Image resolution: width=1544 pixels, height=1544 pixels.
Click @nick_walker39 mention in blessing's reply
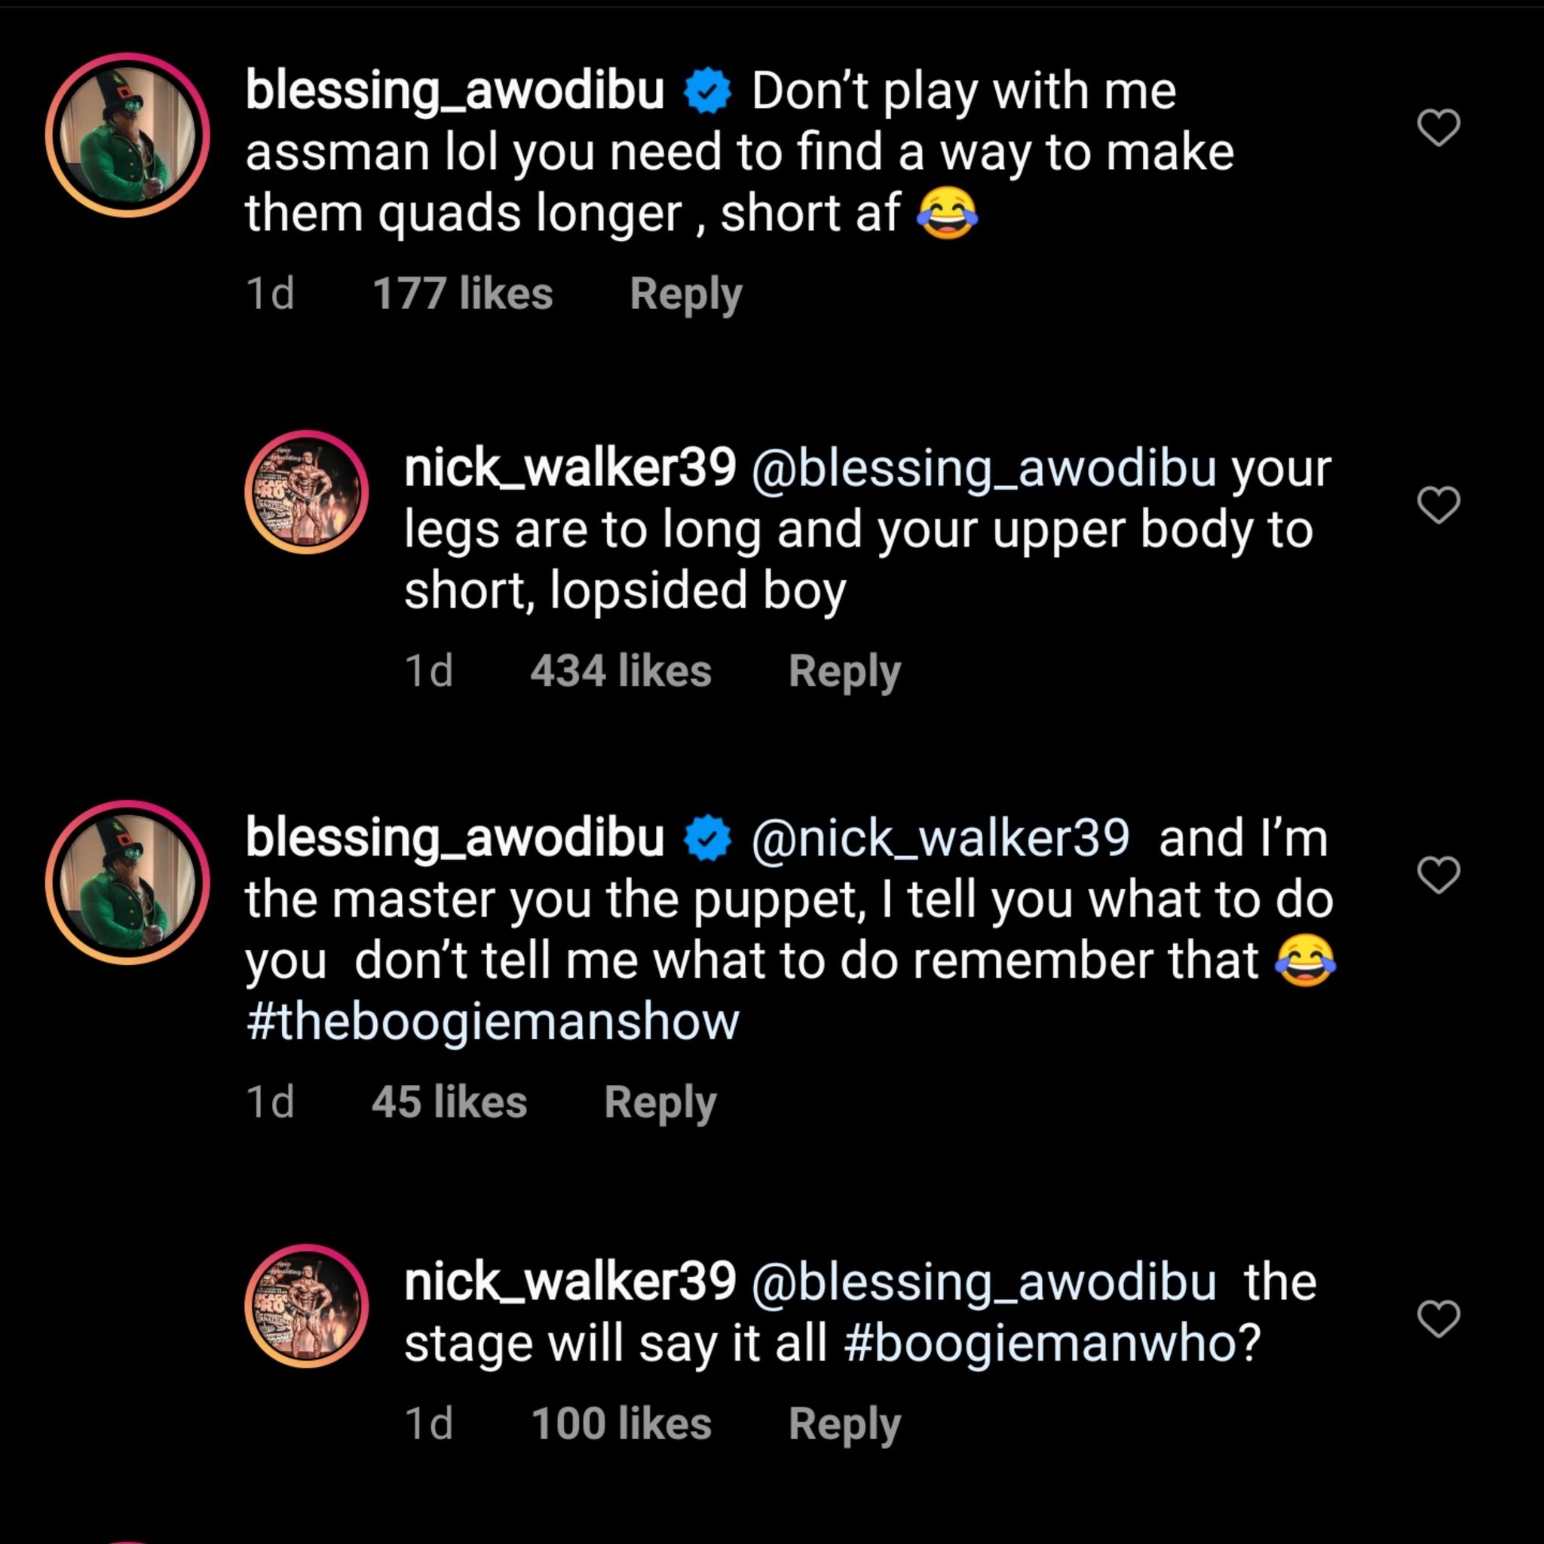[940, 838]
